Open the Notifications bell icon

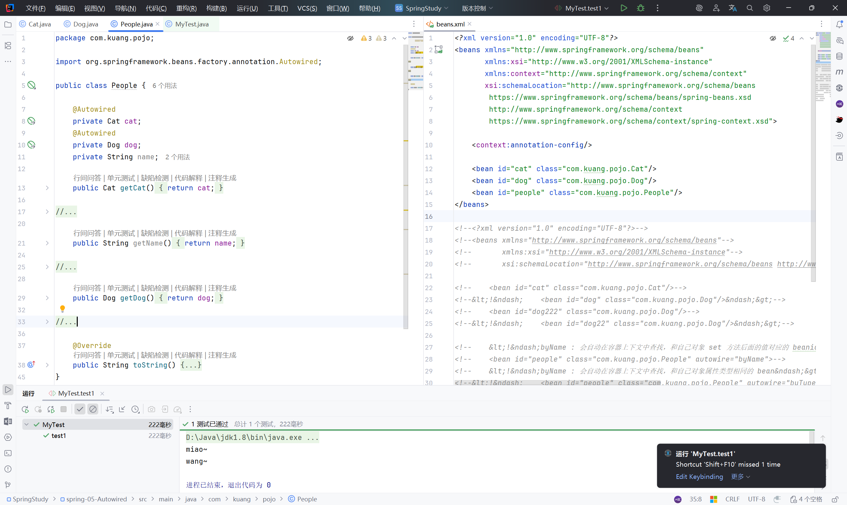pos(839,24)
